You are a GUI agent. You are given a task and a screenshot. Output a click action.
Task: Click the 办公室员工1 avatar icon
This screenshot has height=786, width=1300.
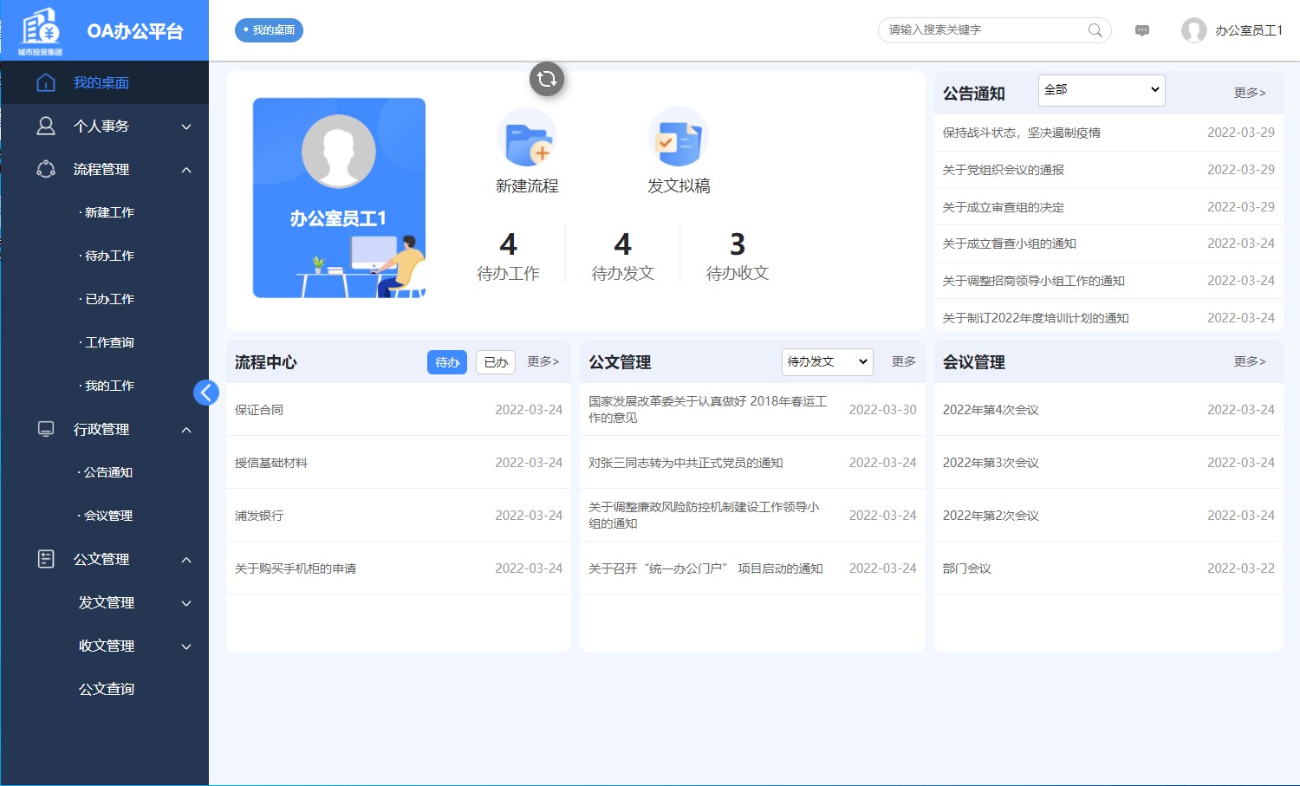1193,29
